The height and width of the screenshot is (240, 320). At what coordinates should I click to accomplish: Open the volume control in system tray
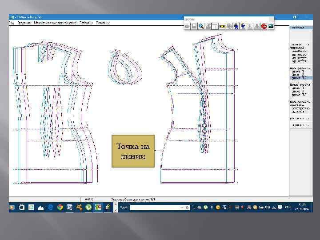click(268, 208)
